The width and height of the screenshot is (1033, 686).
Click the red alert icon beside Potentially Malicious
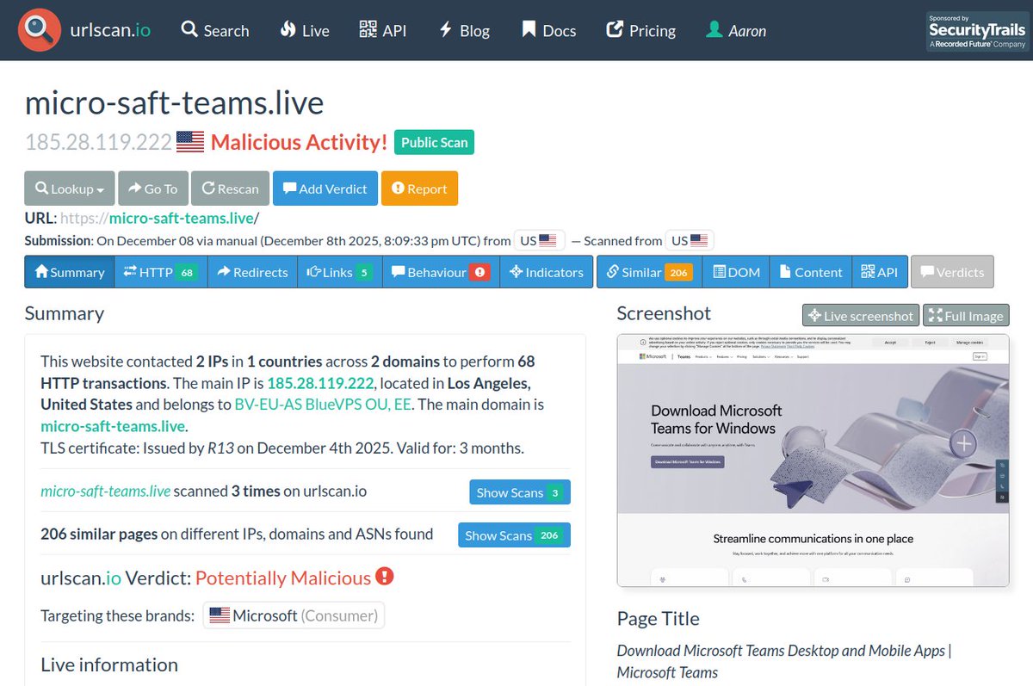click(385, 577)
